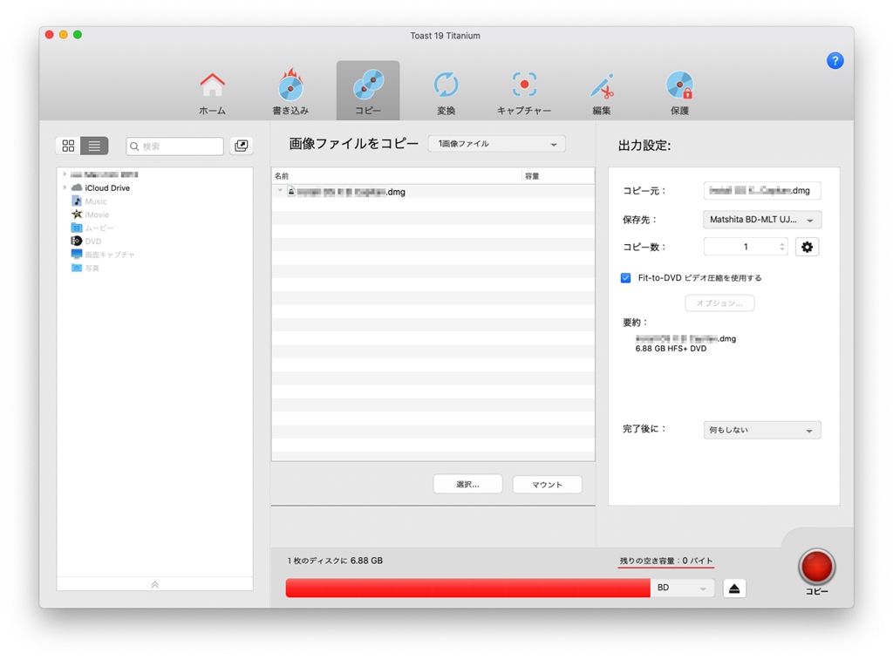Switch to the キャプチャー capture tab
This screenshot has height=660, width=893.
524,92
